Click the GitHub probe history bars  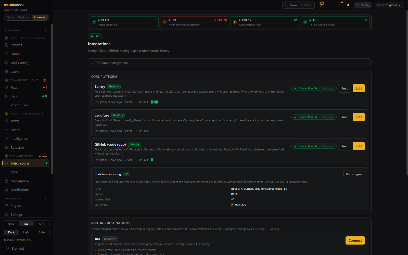pos(152,160)
